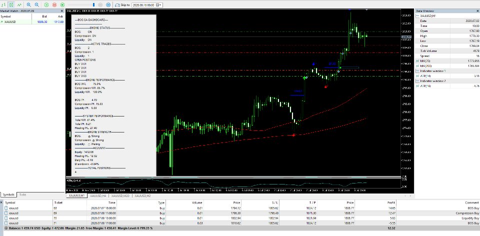480x236 pixels.
Task: Sort trades by Ticket column header
Action: [58, 202]
